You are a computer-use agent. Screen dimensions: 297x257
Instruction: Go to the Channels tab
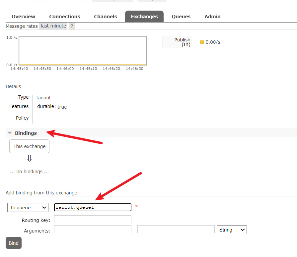[106, 17]
